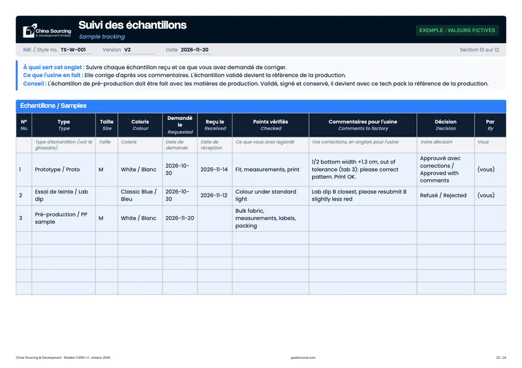Screen dimensions: 522x368
Task: Click the 'Par By' column header
Action: pos(490,125)
